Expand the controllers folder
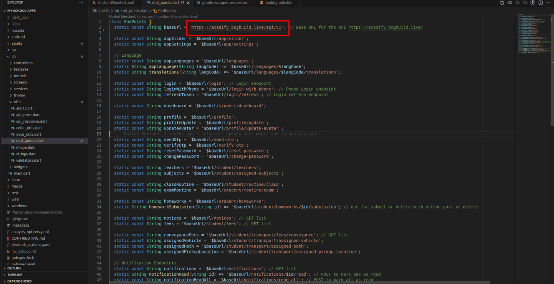This screenshot has height=284, width=554. [23, 63]
